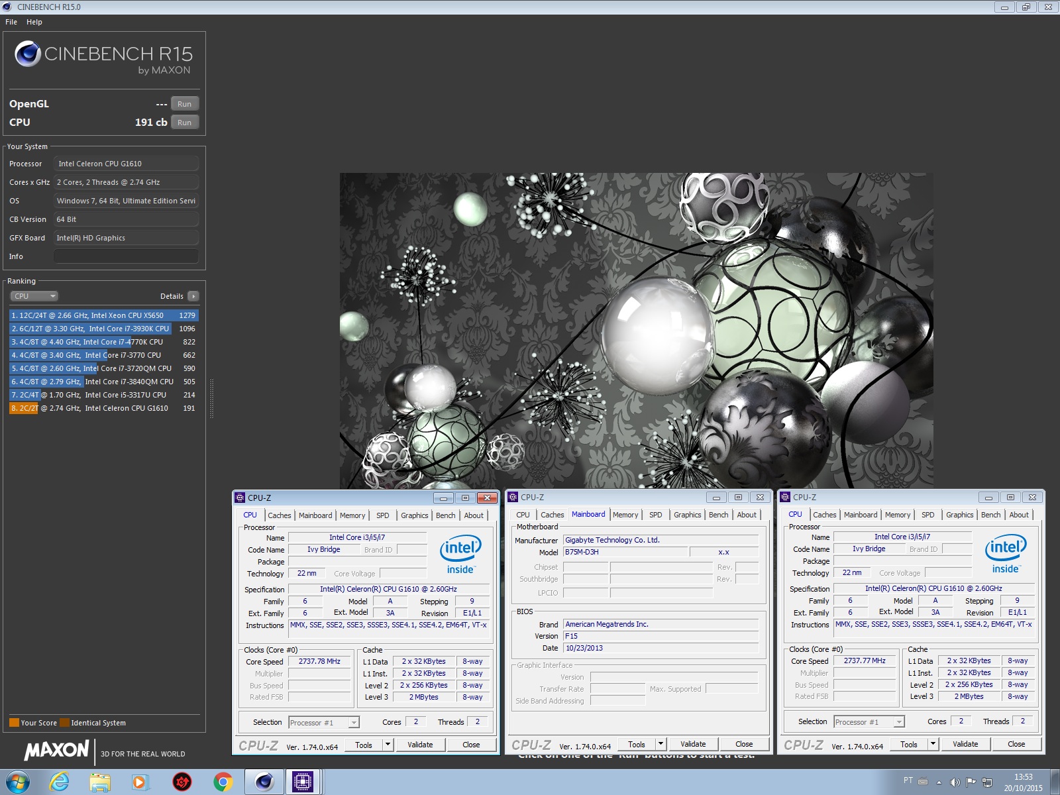Click Close button in left CPU-Z window
The image size is (1060, 795).
[x=471, y=745]
